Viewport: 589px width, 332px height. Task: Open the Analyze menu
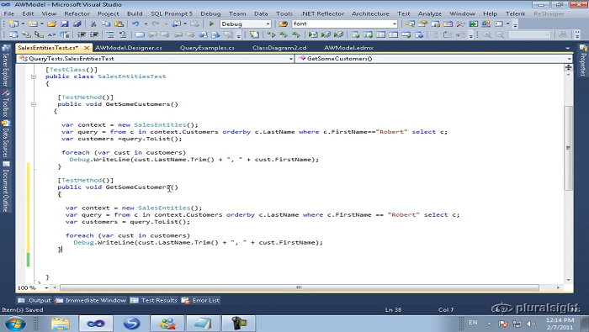point(430,13)
